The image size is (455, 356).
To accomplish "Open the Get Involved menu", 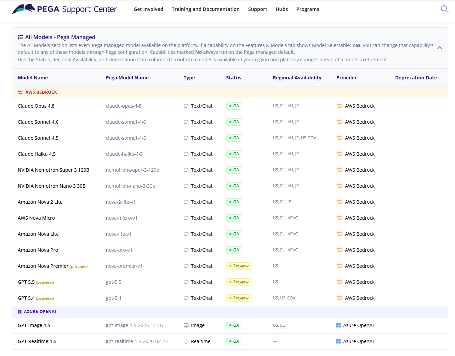I will coord(148,9).
